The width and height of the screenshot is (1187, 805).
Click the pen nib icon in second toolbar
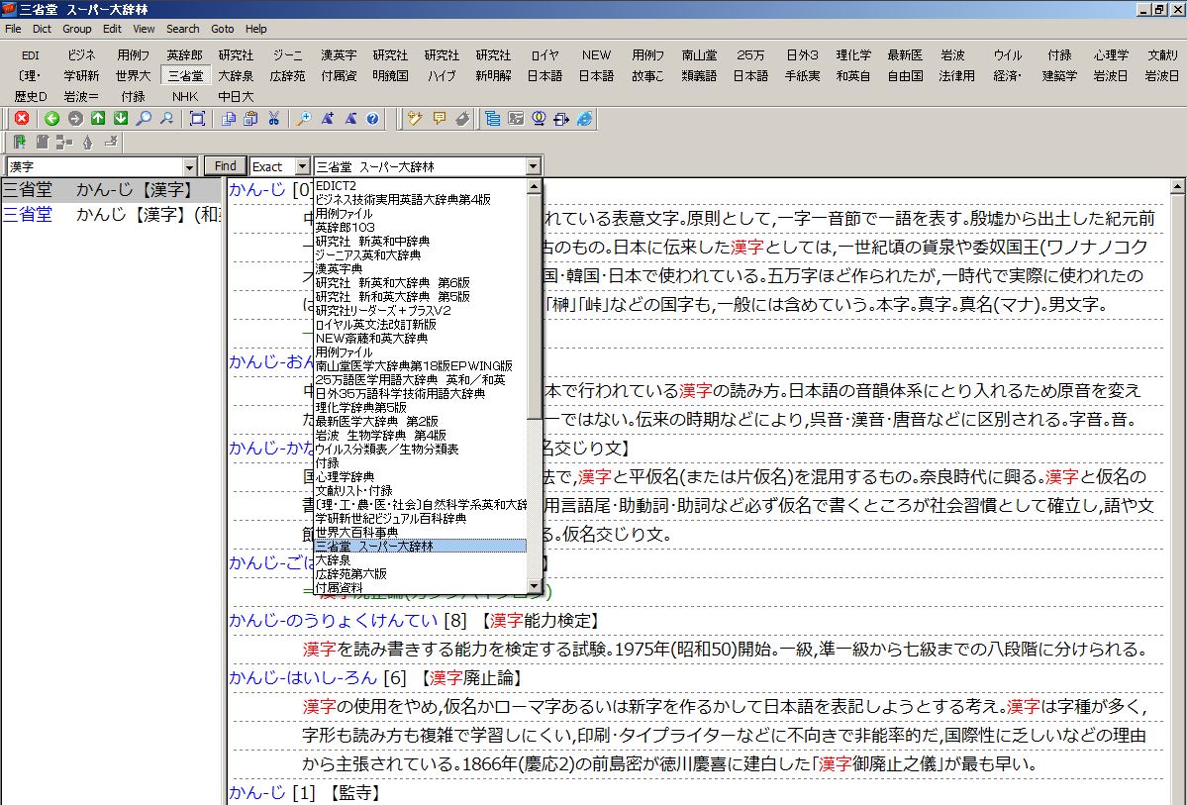pyautogui.click(x=88, y=142)
